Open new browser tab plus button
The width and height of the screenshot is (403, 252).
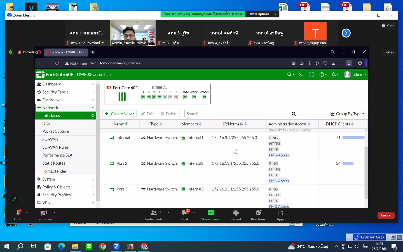pos(93,52)
